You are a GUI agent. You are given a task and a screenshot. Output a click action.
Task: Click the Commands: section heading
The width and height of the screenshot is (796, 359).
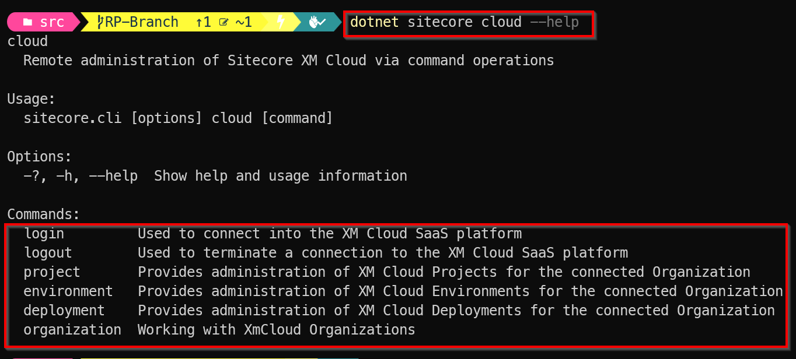pos(44,214)
